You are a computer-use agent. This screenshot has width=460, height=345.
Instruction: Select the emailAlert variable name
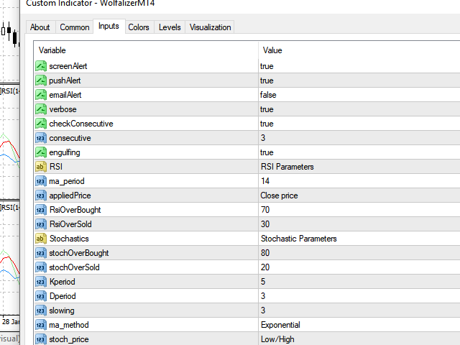tap(65, 95)
